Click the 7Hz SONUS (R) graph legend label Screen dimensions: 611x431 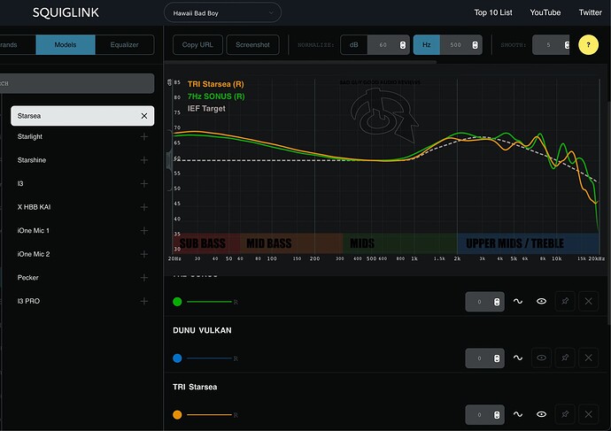click(216, 96)
